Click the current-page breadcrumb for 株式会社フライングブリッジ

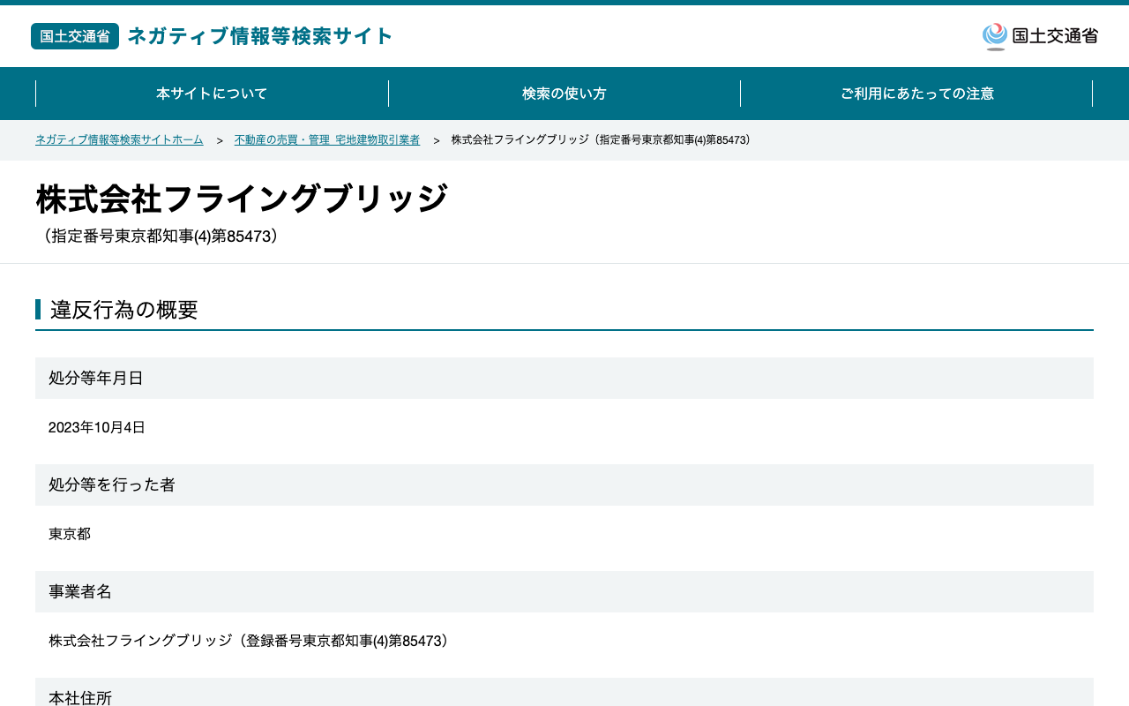coord(603,140)
